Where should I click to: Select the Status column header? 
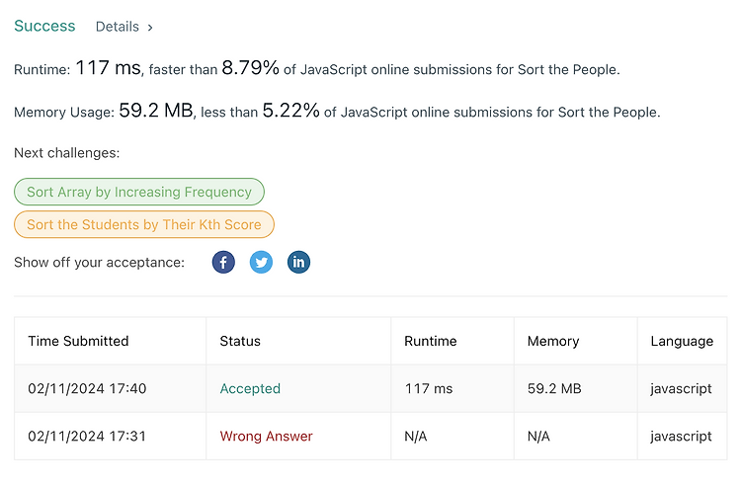pos(240,341)
